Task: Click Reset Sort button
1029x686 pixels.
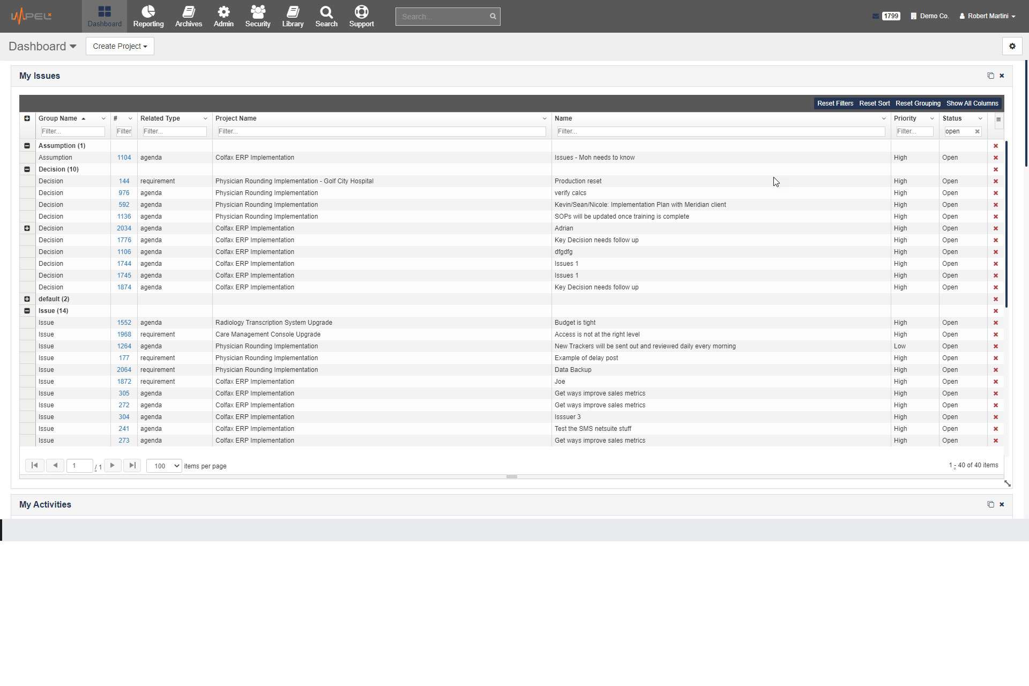Action: click(x=874, y=103)
